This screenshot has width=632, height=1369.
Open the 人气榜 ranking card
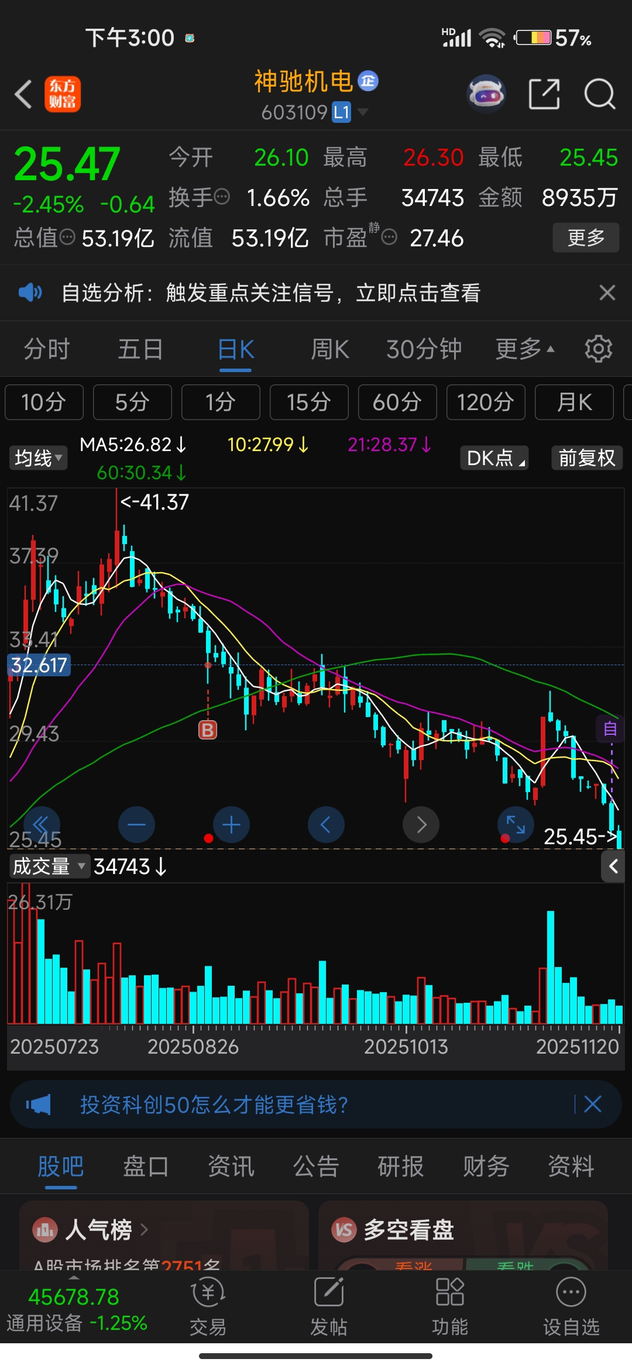164,1235
